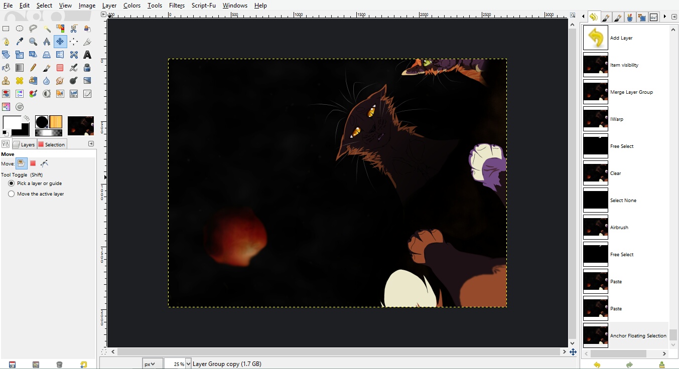Image resolution: width=679 pixels, height=369 pixels.
Task: Select the Clone stamp tool
Action: click(6, 81)
